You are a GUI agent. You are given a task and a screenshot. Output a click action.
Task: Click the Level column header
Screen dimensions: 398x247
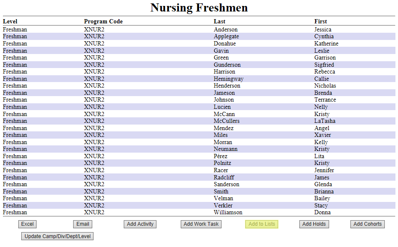[x=10, y=21]
